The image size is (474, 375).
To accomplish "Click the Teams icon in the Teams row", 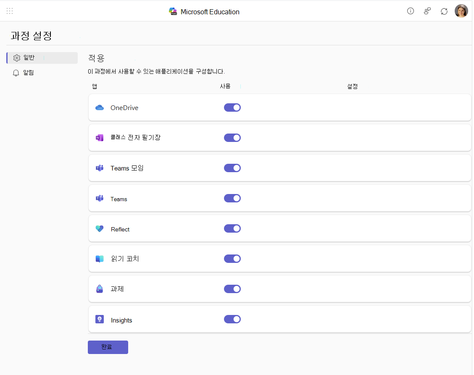I will pos(100,198).
